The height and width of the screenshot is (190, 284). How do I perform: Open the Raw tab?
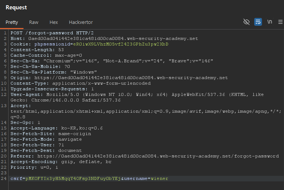point(34,22)
